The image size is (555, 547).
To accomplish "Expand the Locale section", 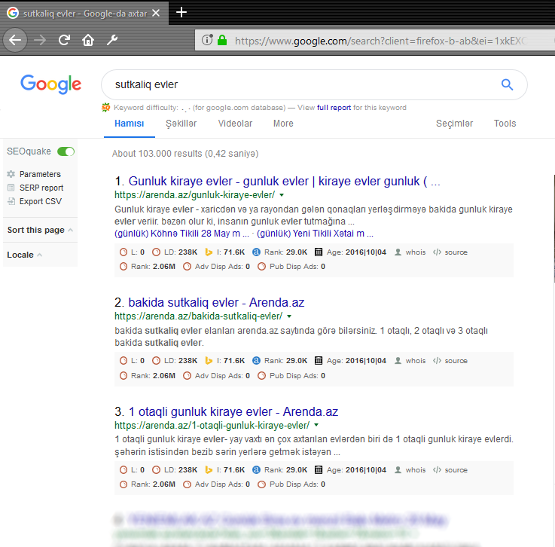I will [24, 255].
